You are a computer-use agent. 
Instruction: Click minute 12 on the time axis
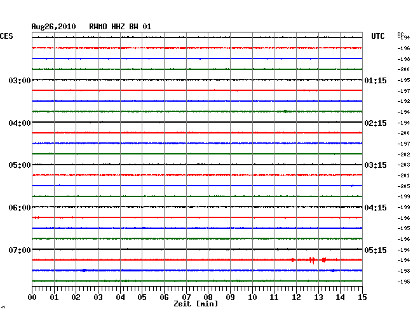pyautogui.click(x=296, y=297)
